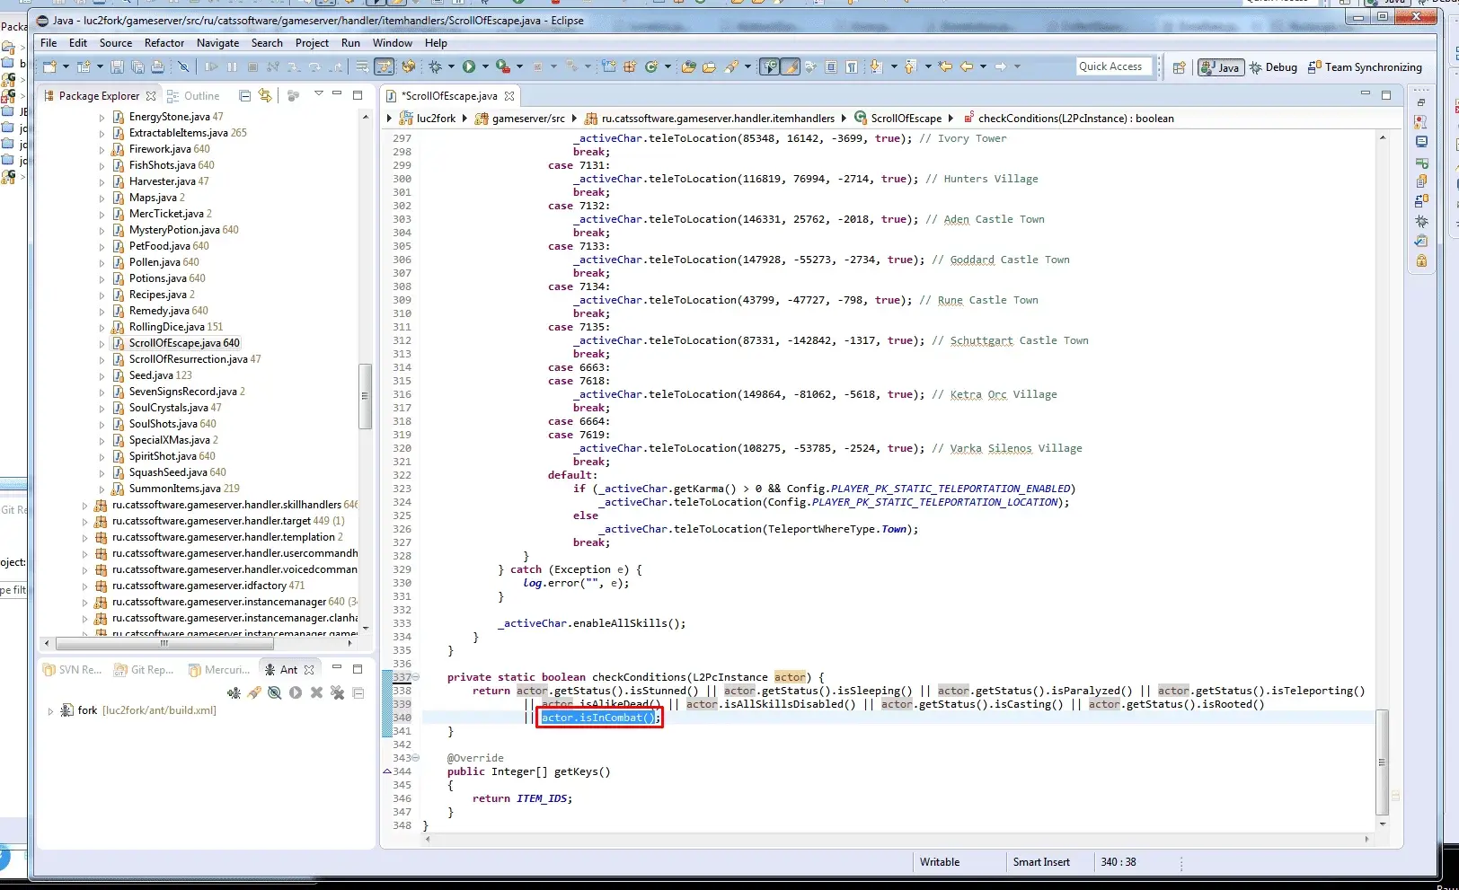
Task: Click the Last Edit Location icon
Action: (945, 66)
